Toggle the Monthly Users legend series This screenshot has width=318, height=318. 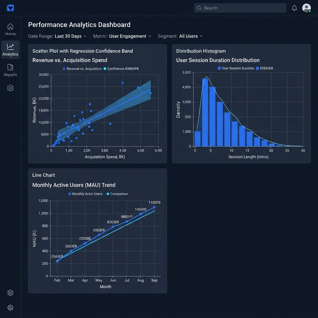point(85,194)
